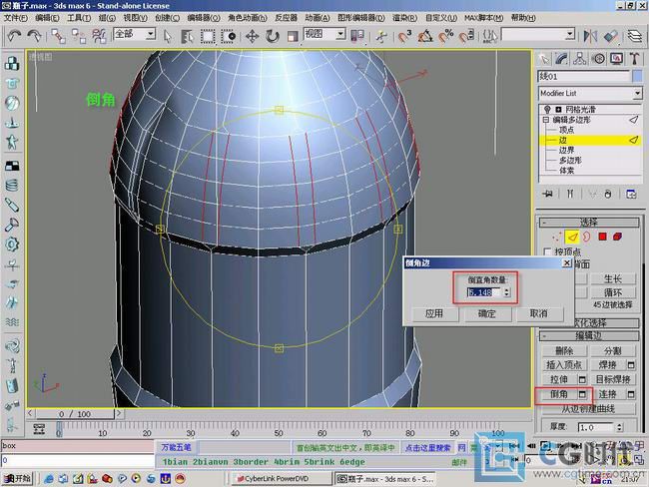Open the 倒角 settings box button
Viewport: 649px width, 487px height.
[x=582, y=394]
